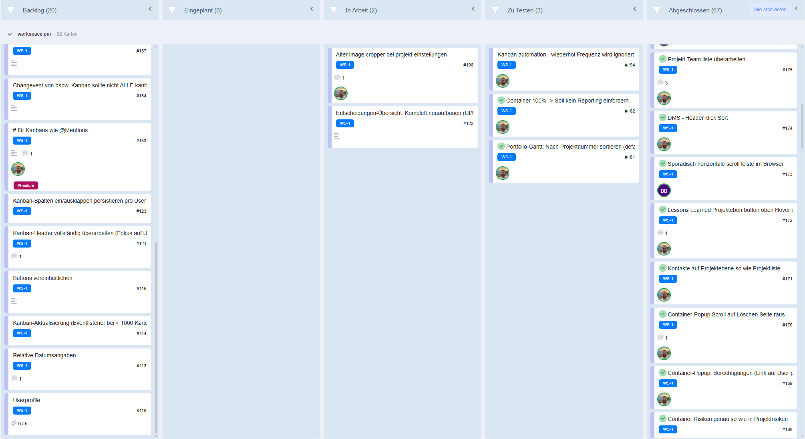Click Abgeschlossen column vertical scrollbar
This screenshot has height=439, width=805.
coord(802,126)
